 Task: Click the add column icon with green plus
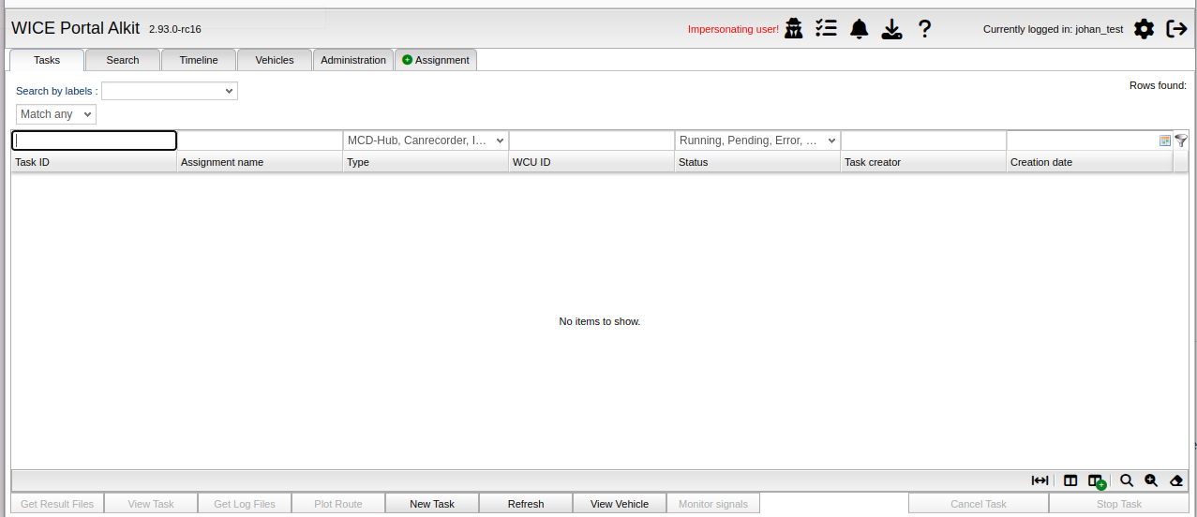pos(1097,480)
